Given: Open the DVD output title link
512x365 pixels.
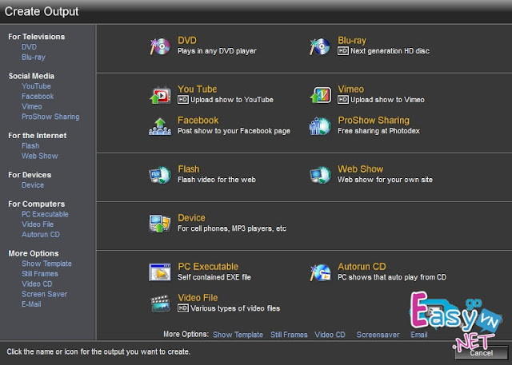Looking at the screenshot, I should pos(187,41).
